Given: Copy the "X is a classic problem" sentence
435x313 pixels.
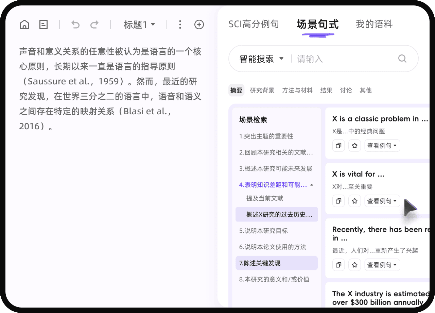Looking at the screenshot, I should click(x=338, y=146).
